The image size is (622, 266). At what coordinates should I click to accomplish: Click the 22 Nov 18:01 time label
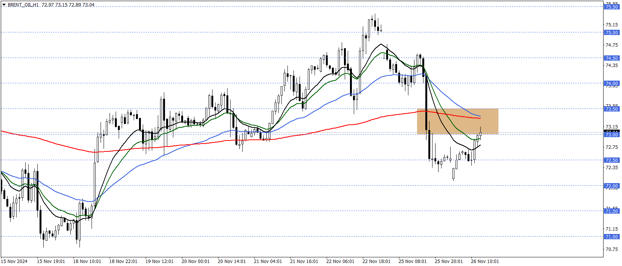pyautogui.click(x=376, y=261)
